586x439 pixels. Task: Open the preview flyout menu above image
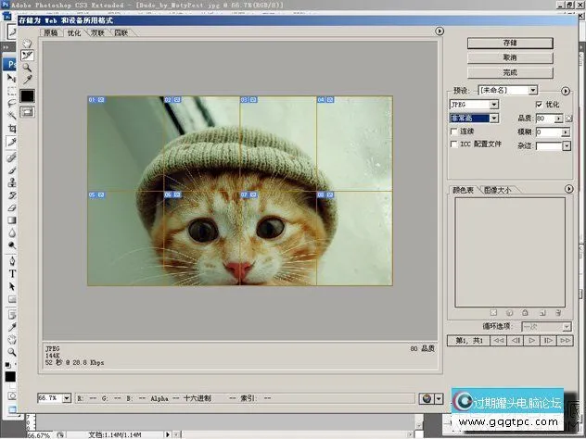(439, 31)
